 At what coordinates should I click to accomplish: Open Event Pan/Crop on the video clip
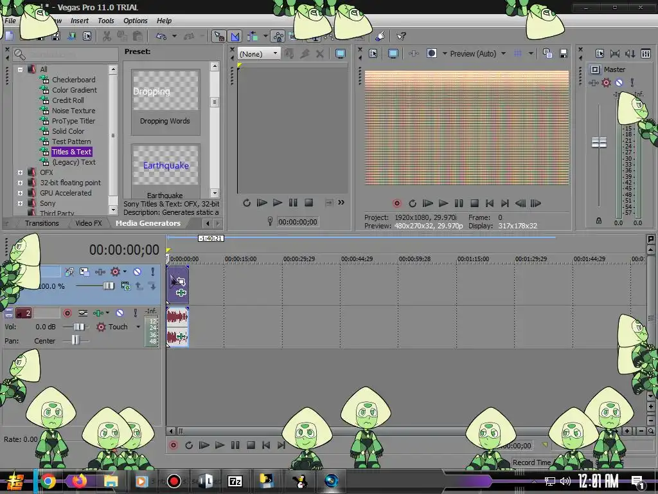[181, 280]
